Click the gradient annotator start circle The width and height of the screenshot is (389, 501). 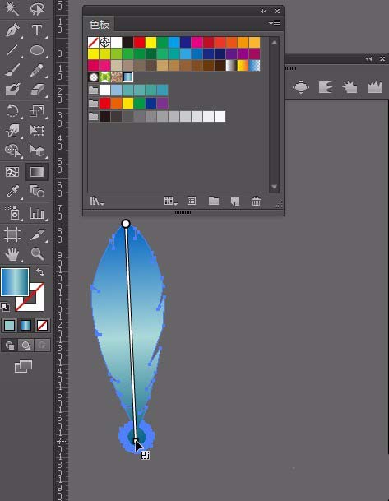click(126, 223)
